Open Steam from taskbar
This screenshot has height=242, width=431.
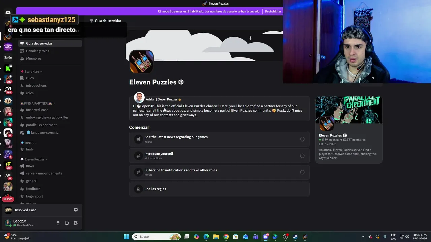click(295, 237)
